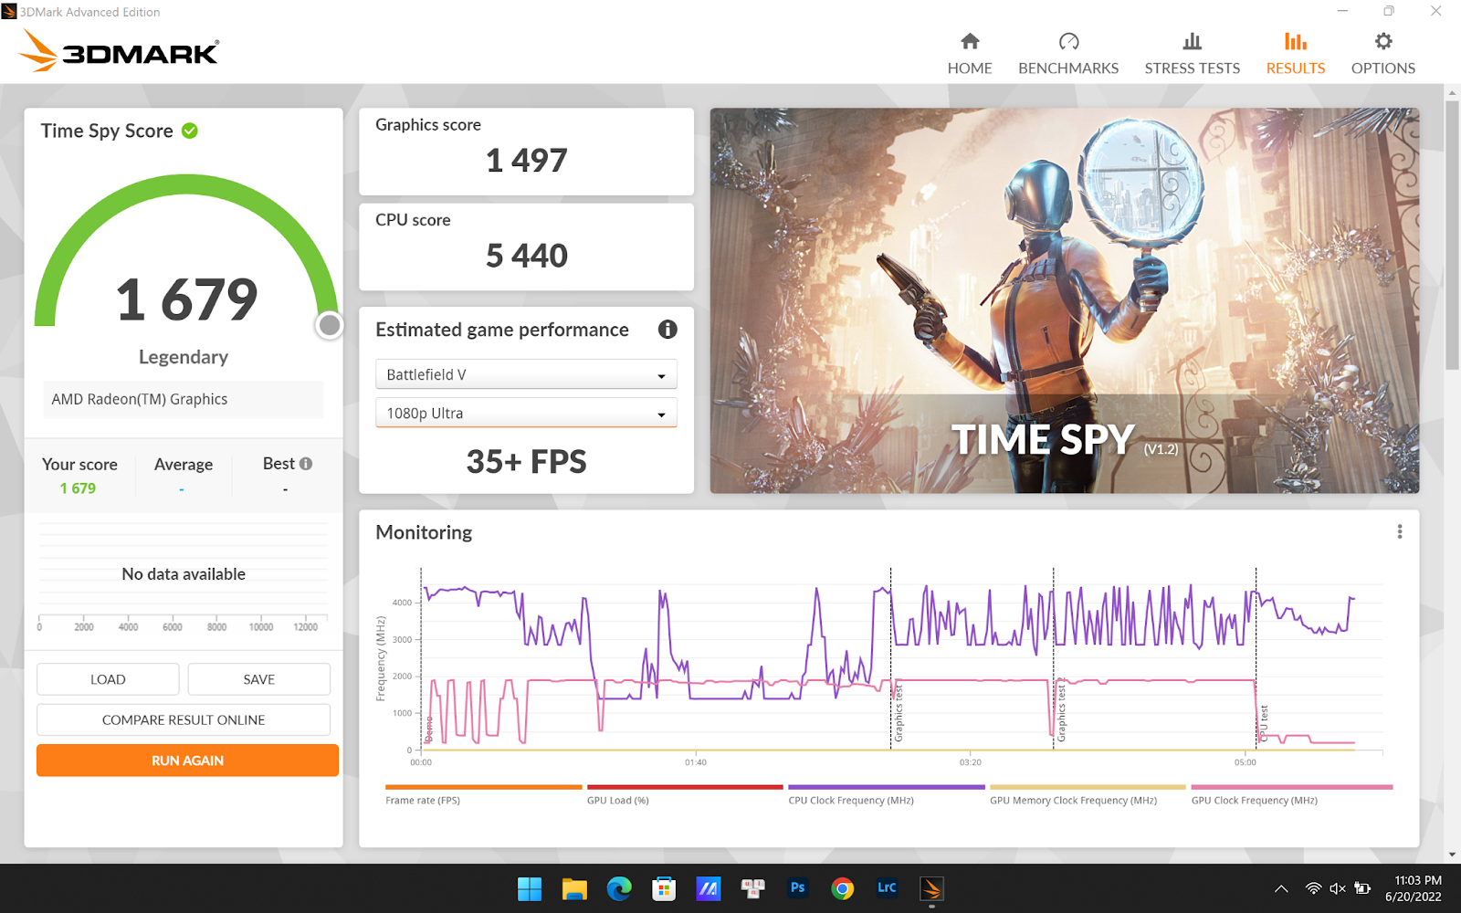Click the Legendary rating label
Image resolution: width=1461 pixels, height=913 pixels.
184,357
